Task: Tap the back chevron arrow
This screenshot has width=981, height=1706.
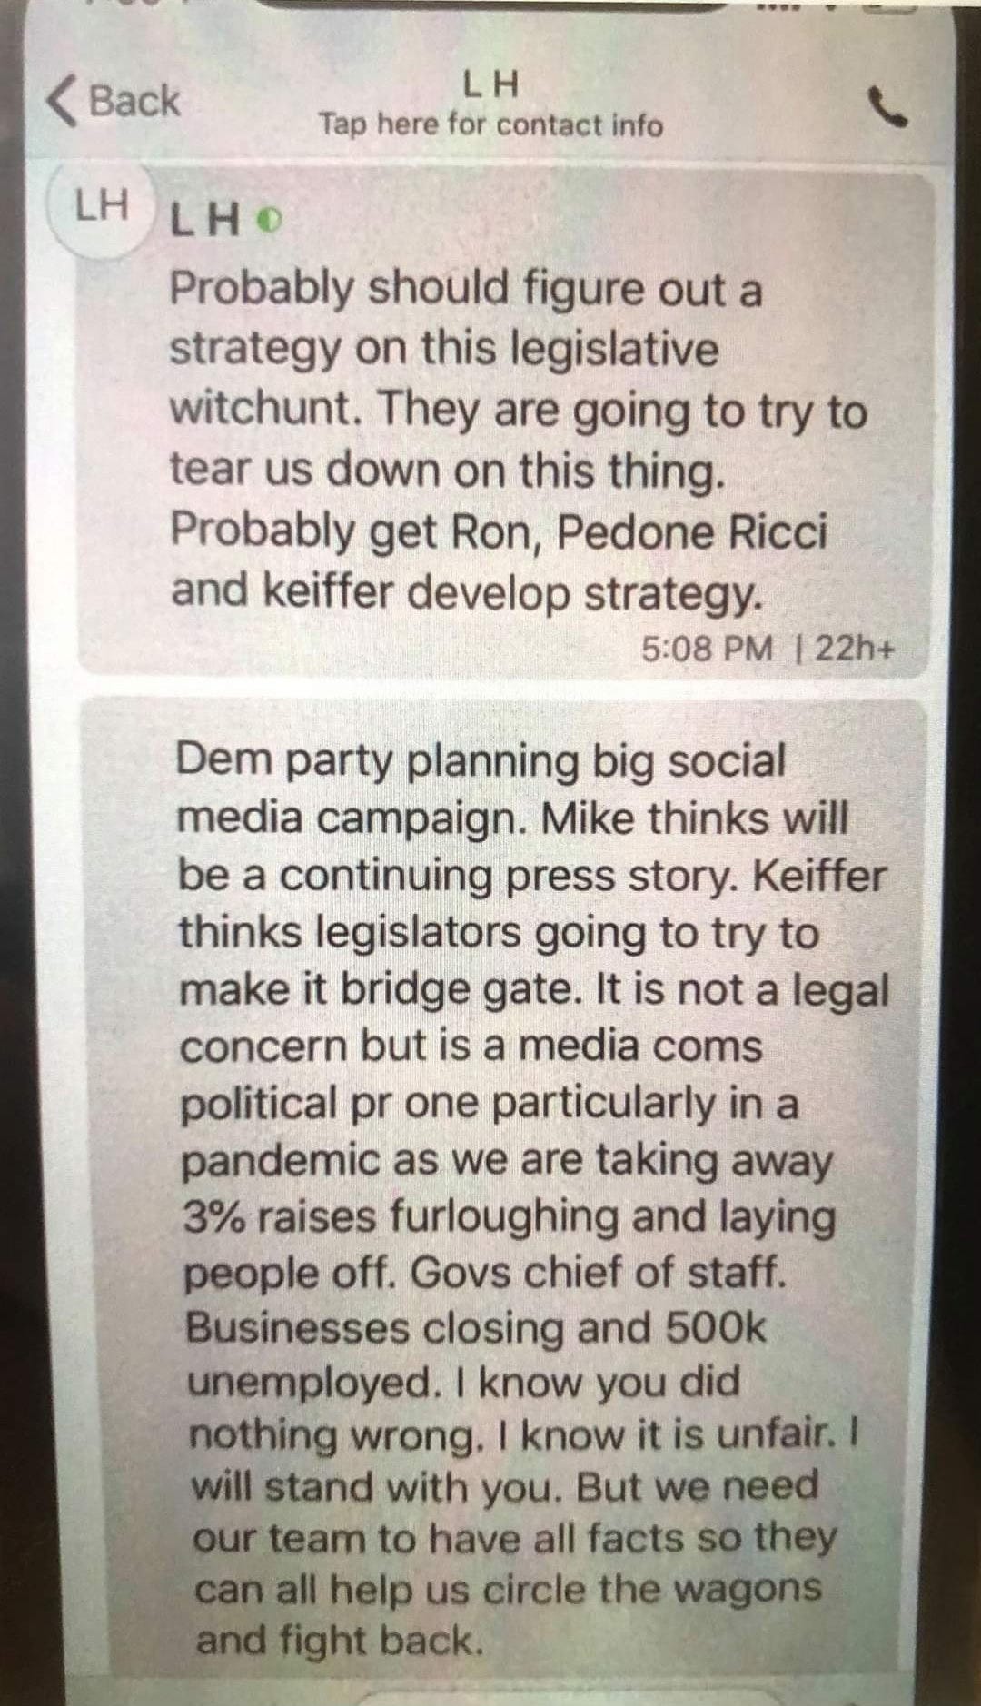Action: point(62,100)
